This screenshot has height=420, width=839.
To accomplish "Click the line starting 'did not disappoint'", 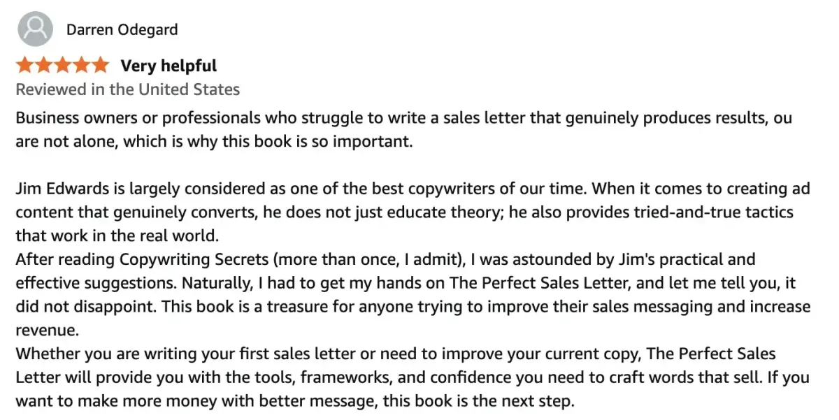I will click(x=413, y=307).
